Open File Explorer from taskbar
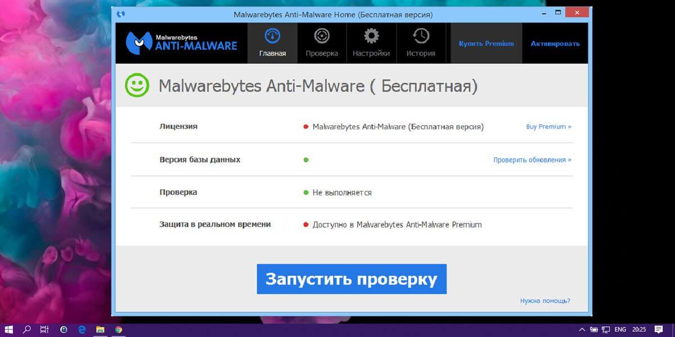The height and width of the screenshot is (337, 675). point(100,330)
